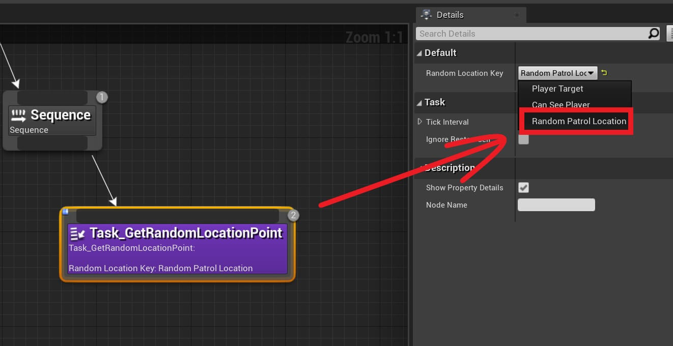Click the small blueprint icon on task node corner
673x346 pixels.
65,212
